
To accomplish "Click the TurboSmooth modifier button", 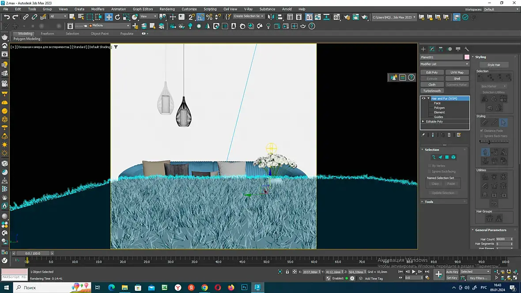I will pyautogui.click(x=432, y=91).
